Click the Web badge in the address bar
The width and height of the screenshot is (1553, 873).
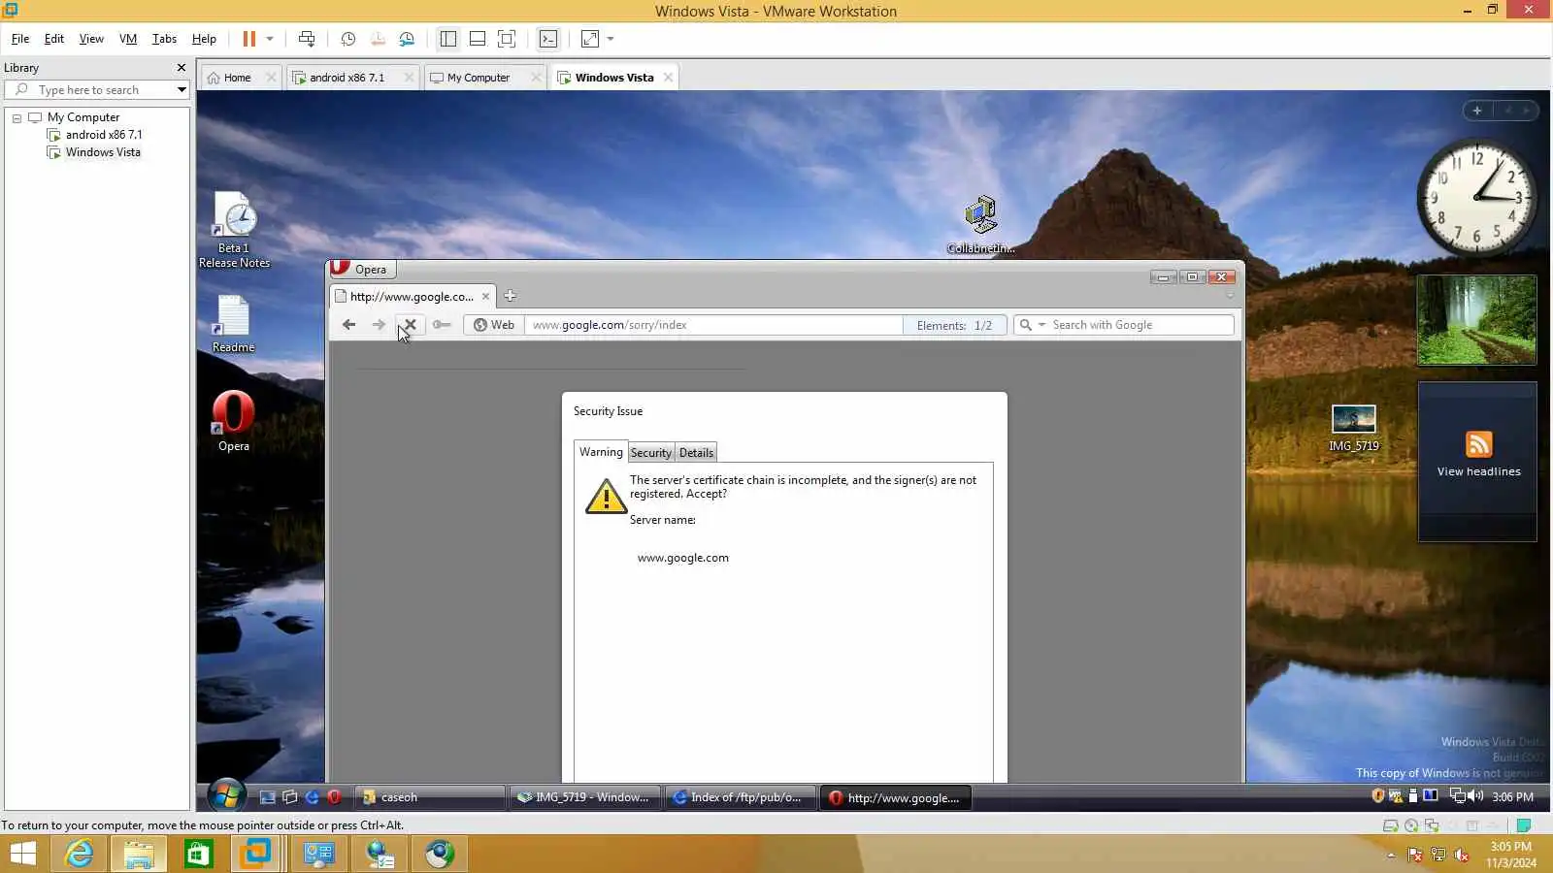tap(494, 325)
